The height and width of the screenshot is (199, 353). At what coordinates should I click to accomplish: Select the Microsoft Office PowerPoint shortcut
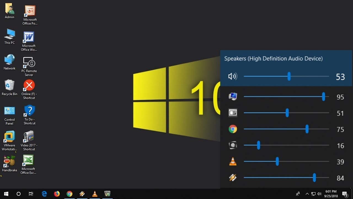pos(30,15)
